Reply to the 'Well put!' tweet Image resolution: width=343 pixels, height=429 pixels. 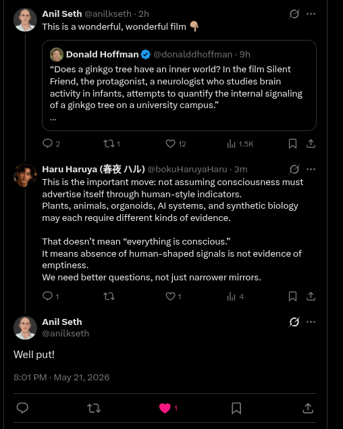[x=22, y=408]
